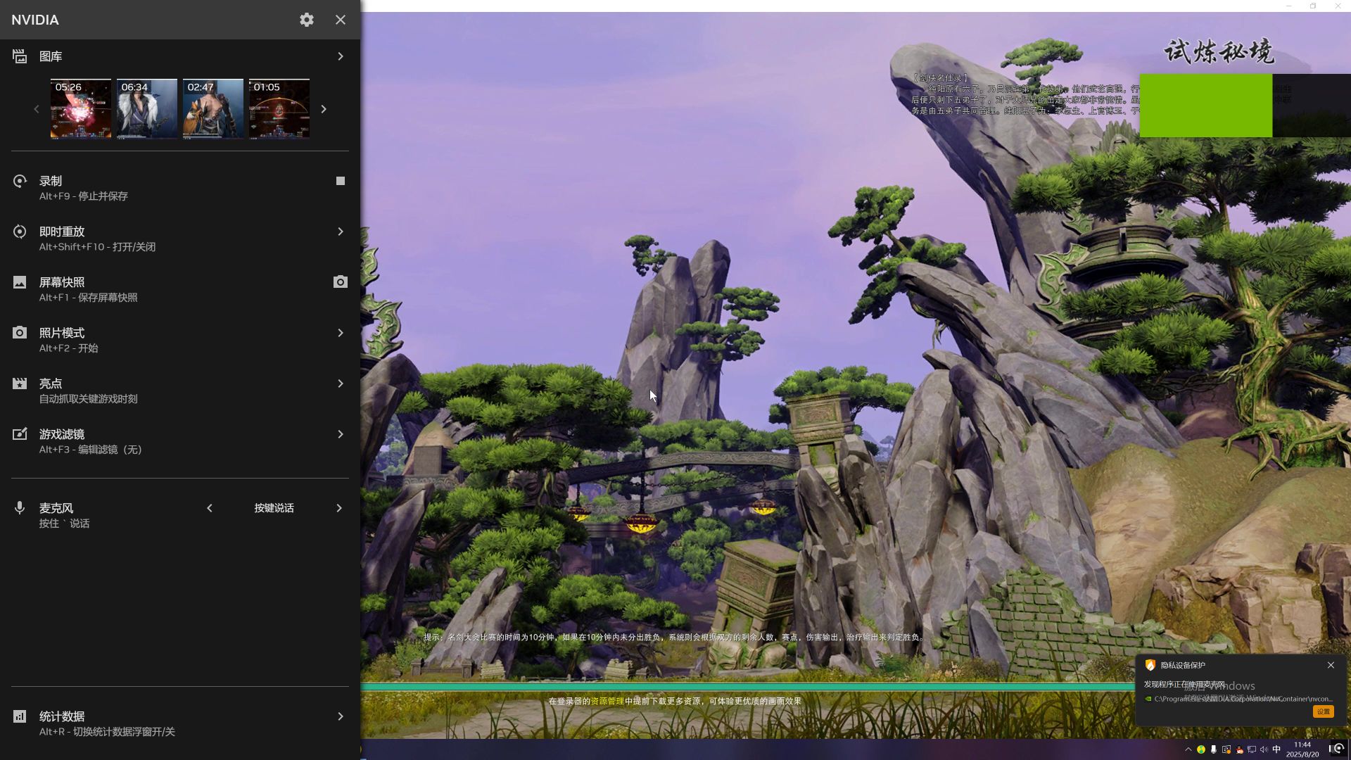Click the 游戏滤镜 filter icon

click(x=20, y=434)
